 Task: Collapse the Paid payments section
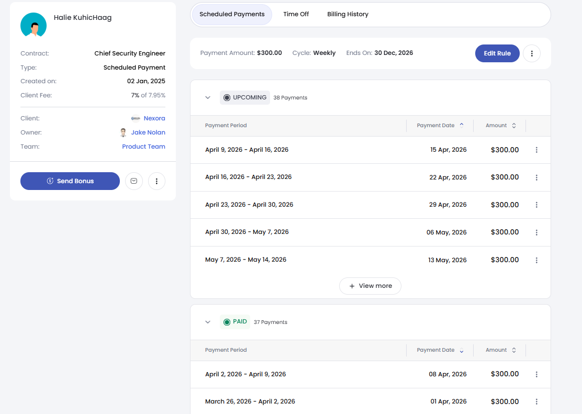click(208, 322)
